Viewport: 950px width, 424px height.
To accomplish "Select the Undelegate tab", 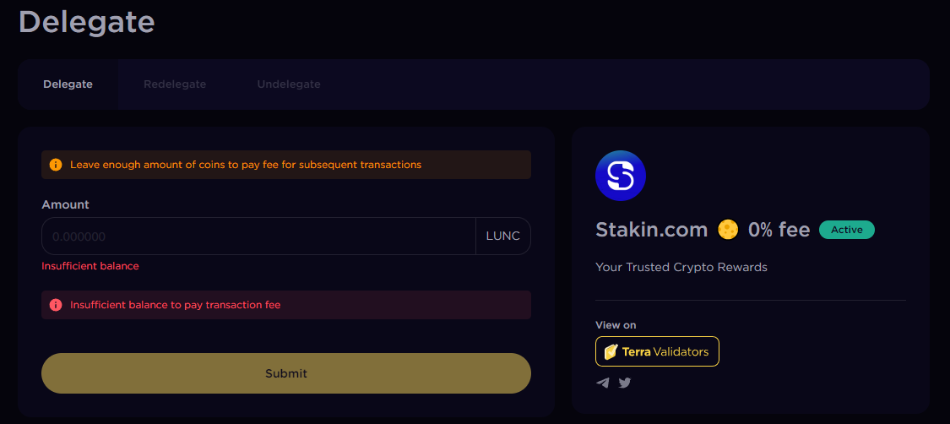I will tap(289, 84).
